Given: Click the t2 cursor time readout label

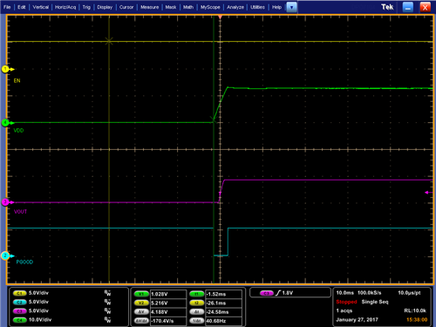Looking at the screenshot, I should point(196,303).
